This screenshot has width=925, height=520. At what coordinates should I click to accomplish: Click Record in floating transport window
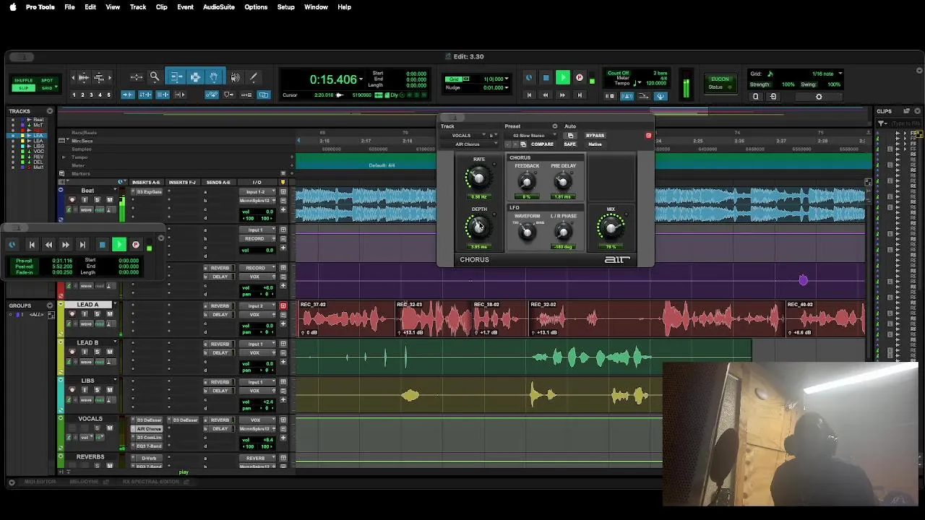pos(135,245)
